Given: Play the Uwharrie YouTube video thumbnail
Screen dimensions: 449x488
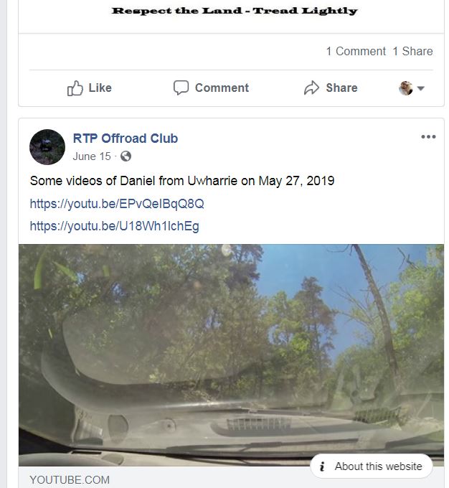Looking at the screenshot, I should 231,352.
